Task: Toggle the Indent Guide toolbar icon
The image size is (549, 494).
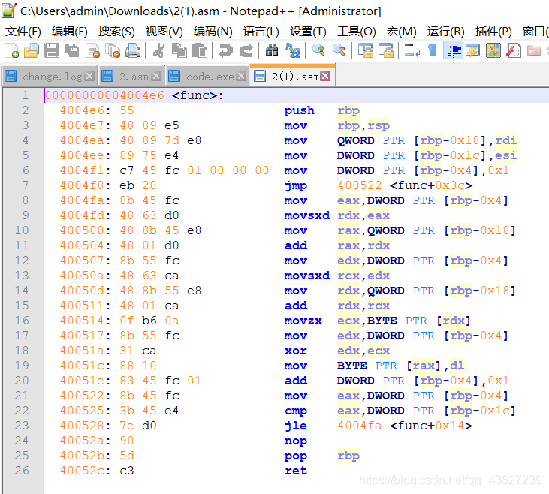Action: pyautogui.click(x=453, y=50)
